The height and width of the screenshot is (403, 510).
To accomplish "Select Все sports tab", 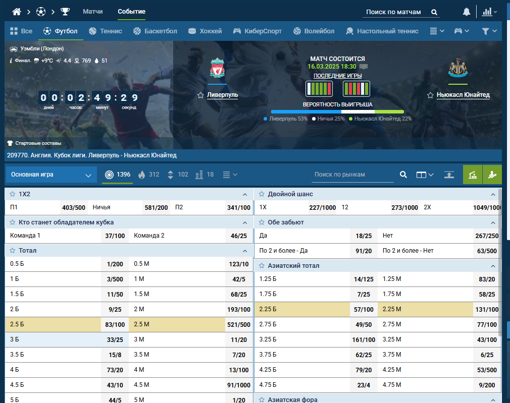I will tap(21, 31).
